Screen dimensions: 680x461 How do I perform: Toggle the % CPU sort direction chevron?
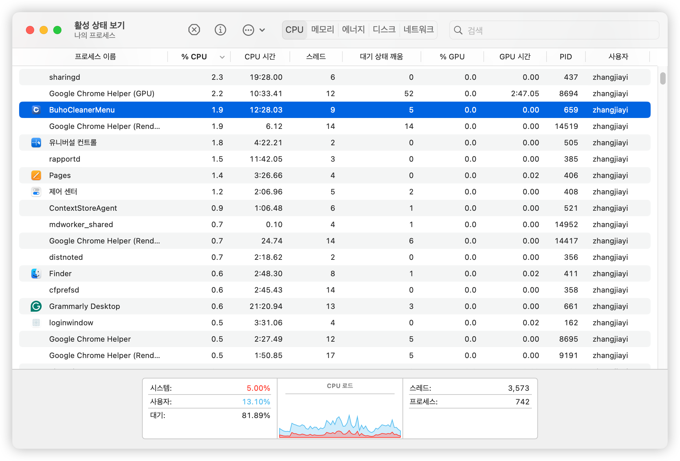pos(222,57)
